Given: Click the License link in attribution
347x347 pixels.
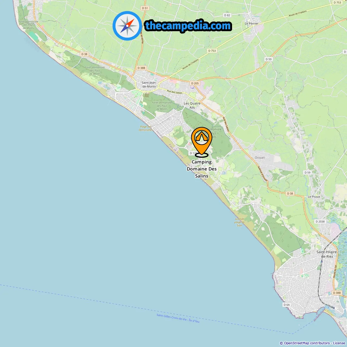Looking at the screenshot, I should tap(339, 343).
